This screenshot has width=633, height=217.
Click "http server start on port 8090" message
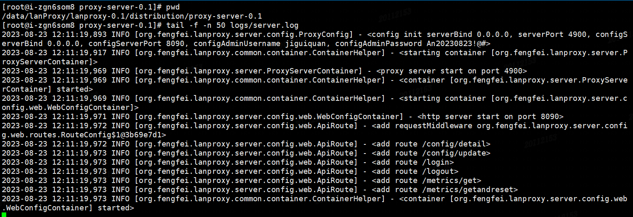490,117
